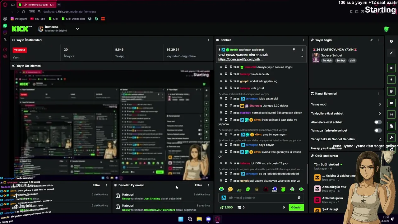The width and height of the screenshot is (398, 224).
Task: Expand the iremxena channel switcher chevron
Action: coord(77,29)
